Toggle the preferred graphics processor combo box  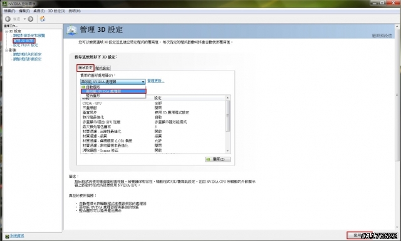(x=113, y=82)
